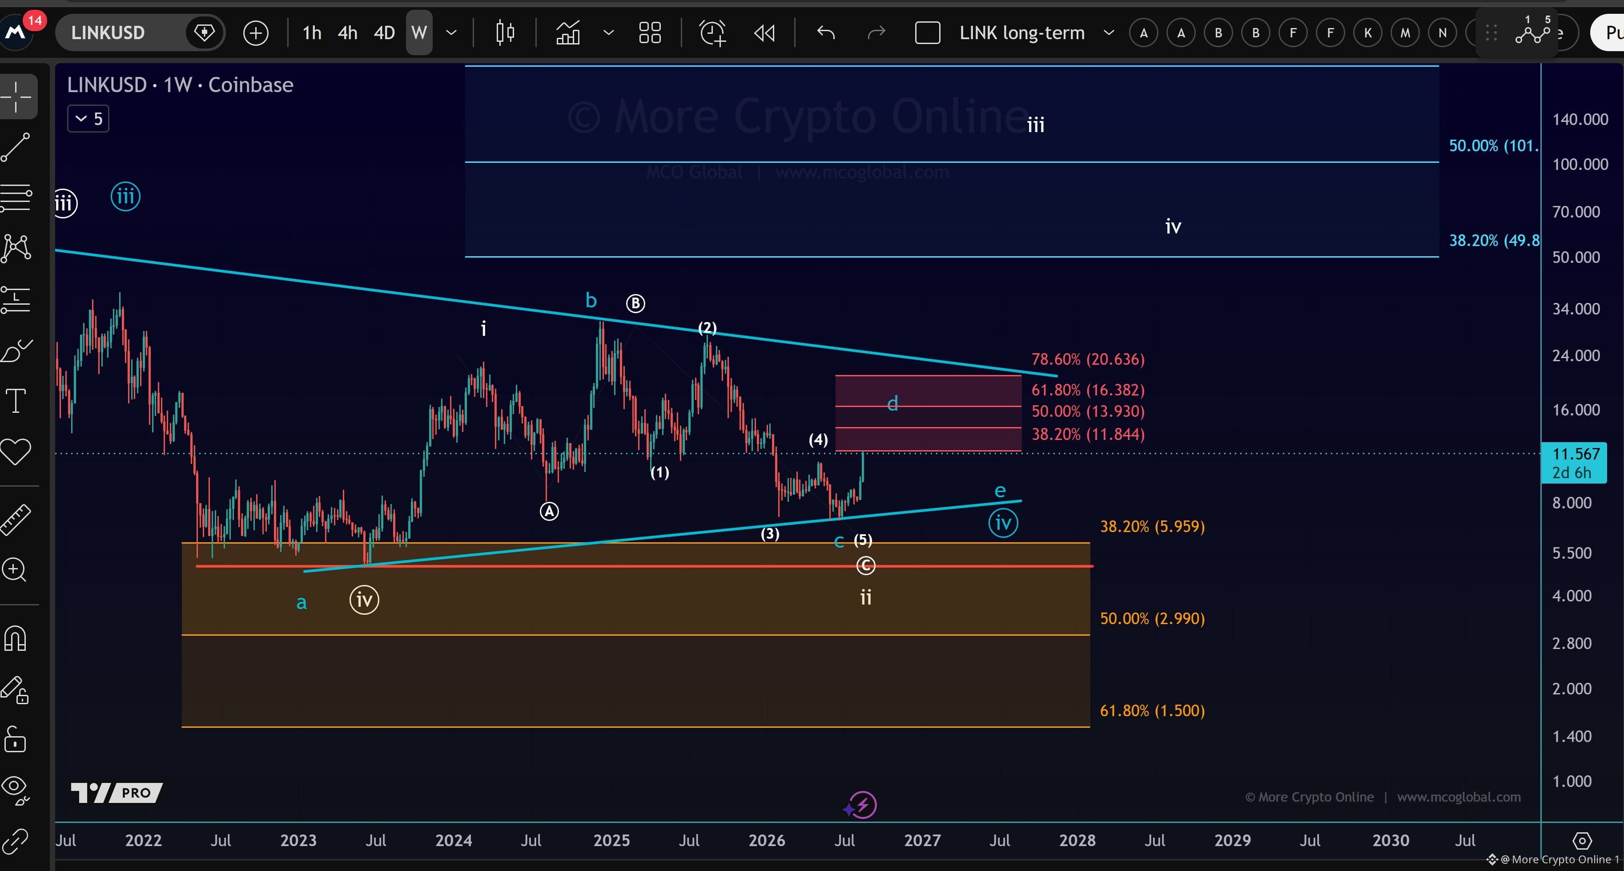Open the indicators menu

pos(568,33)
